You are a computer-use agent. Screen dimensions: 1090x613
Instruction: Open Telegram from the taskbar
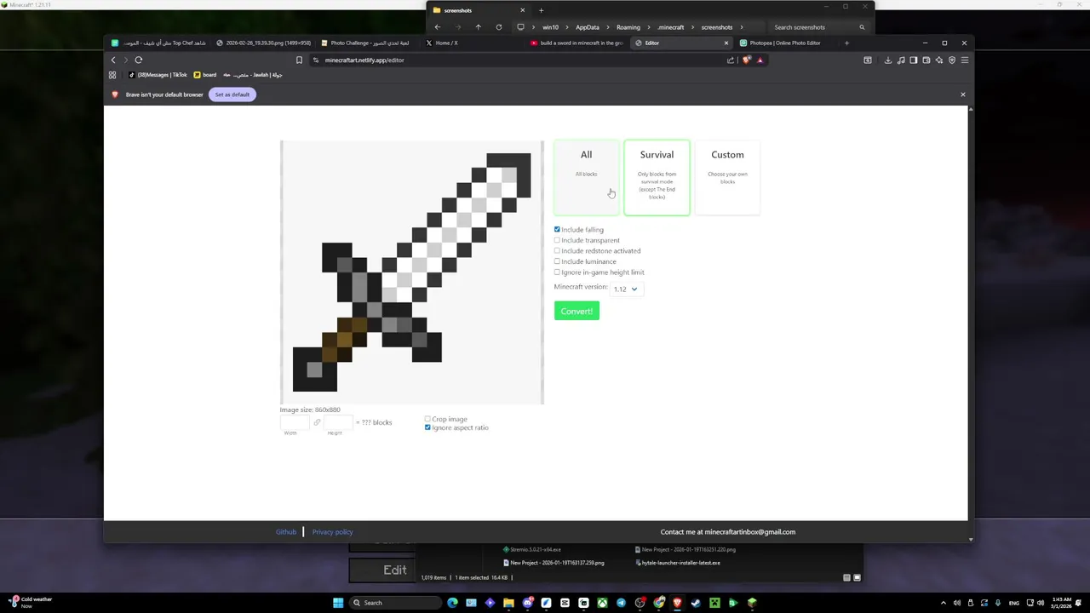pyautogui.click(x=621, y=603)
